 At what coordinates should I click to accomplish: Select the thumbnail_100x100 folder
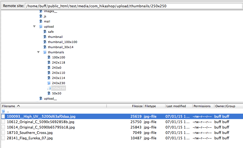tap(62, 42)
